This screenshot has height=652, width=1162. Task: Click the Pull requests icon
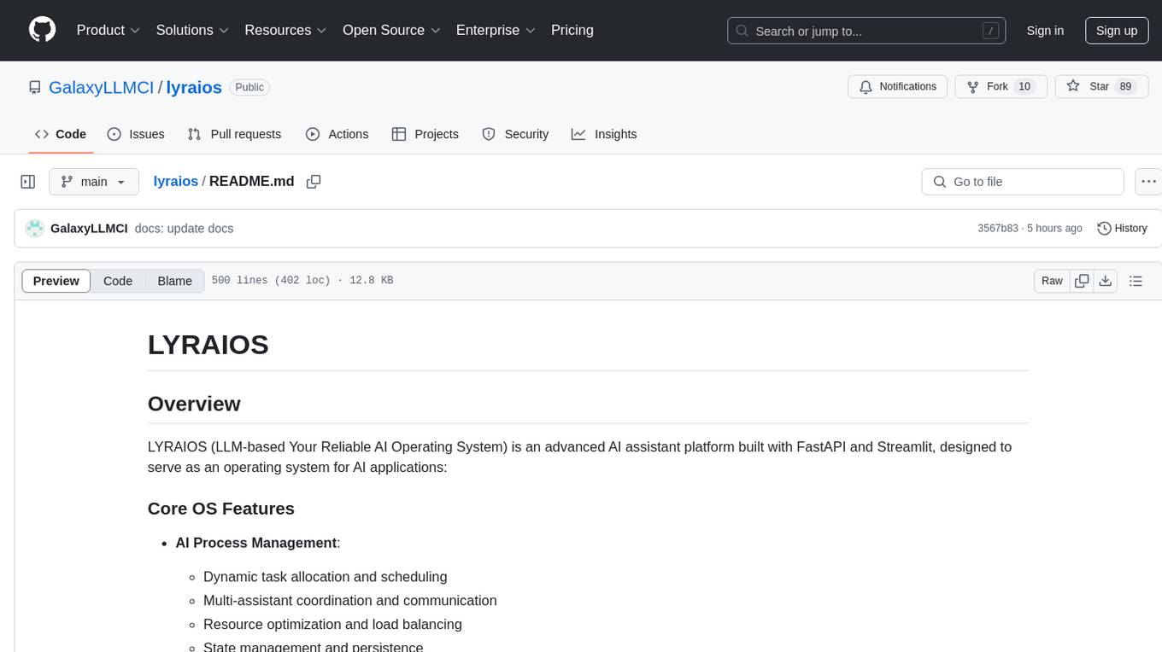(x=194, y=134)
